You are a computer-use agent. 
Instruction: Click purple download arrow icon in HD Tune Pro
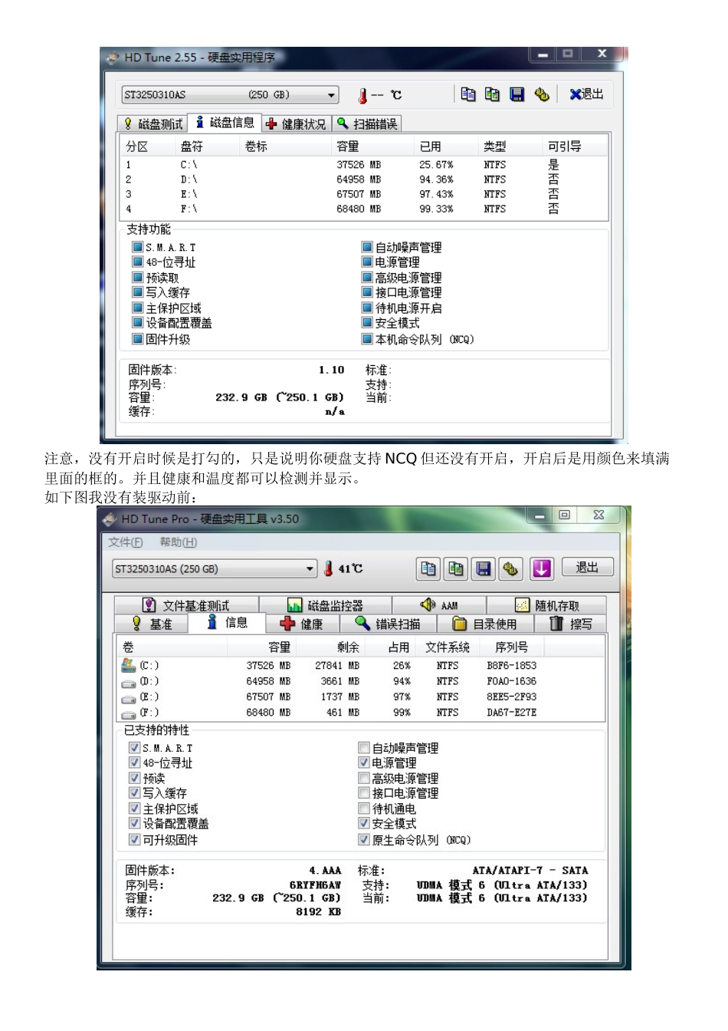tap(542, 568)
